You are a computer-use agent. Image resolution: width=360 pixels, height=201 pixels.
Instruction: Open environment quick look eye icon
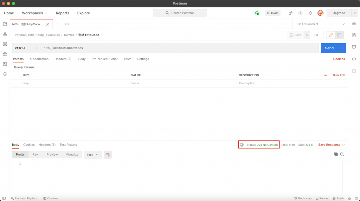tap(354, 24)
